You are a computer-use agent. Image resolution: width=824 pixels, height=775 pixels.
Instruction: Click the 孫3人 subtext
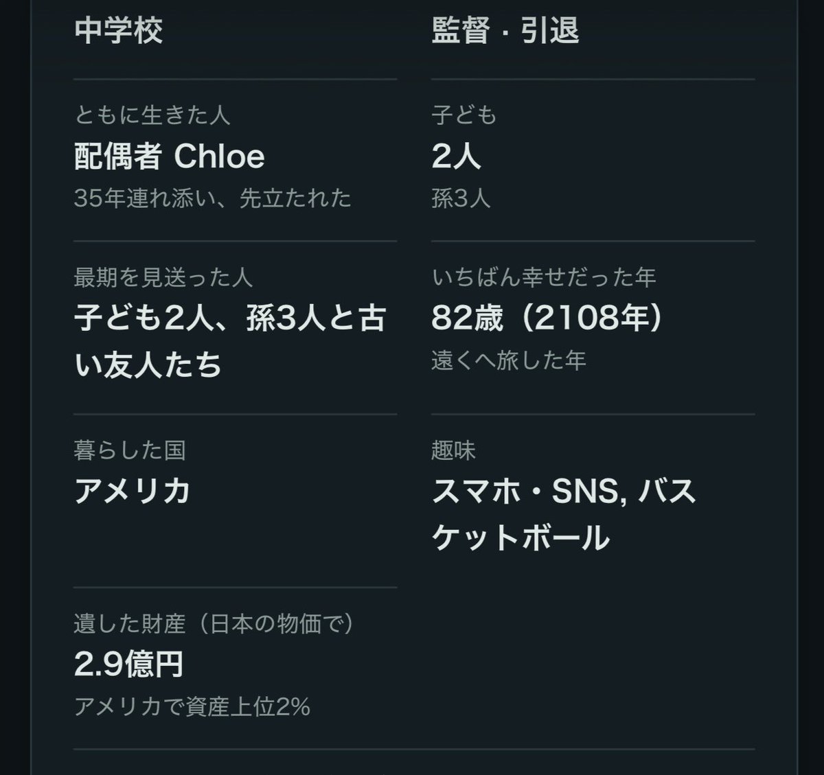pos(461,198)
